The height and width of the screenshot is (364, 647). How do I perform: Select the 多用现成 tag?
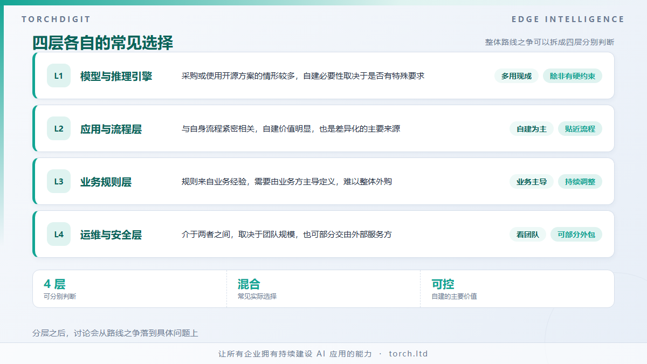point(517,76)
